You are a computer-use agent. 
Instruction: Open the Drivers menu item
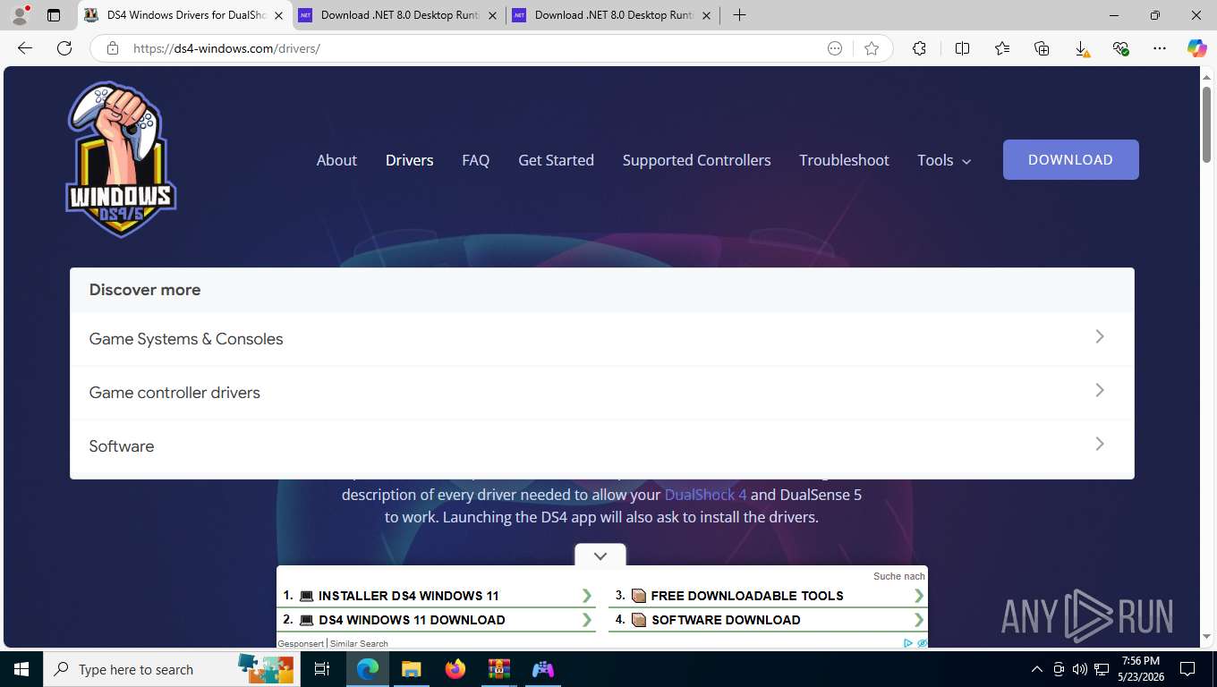point(409,160)
